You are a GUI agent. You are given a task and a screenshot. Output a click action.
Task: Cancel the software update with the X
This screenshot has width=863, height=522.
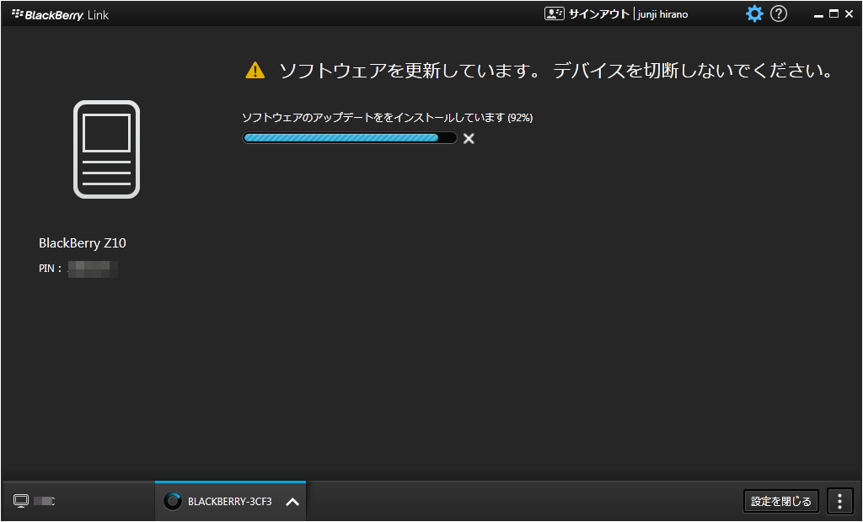coord(469,139)
